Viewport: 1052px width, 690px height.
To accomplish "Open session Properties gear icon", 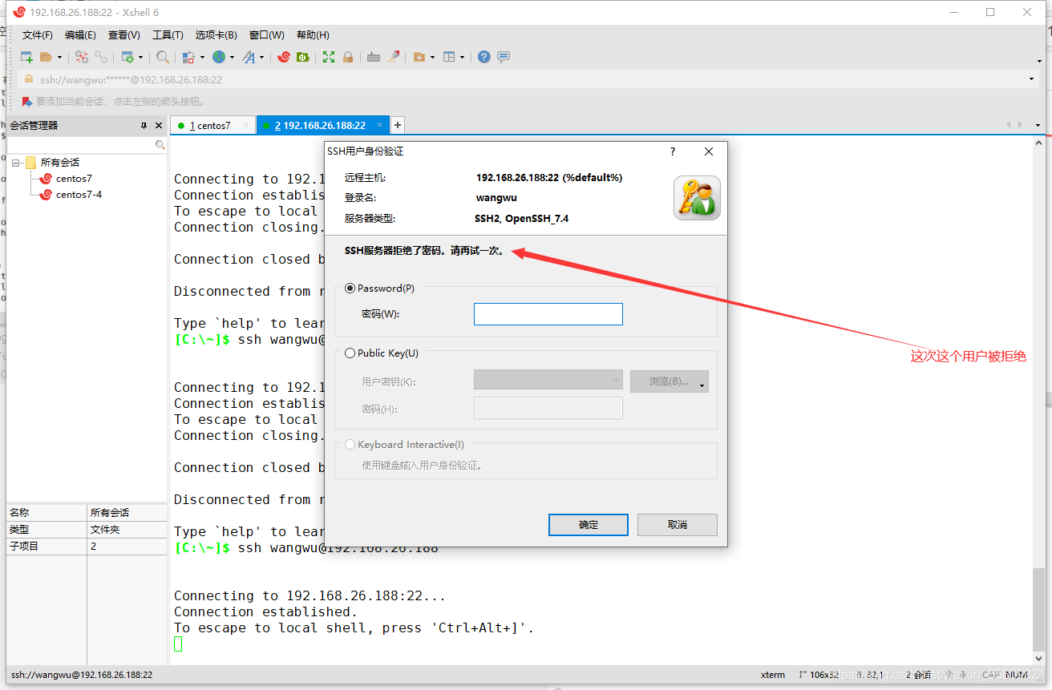I will 127,57.
